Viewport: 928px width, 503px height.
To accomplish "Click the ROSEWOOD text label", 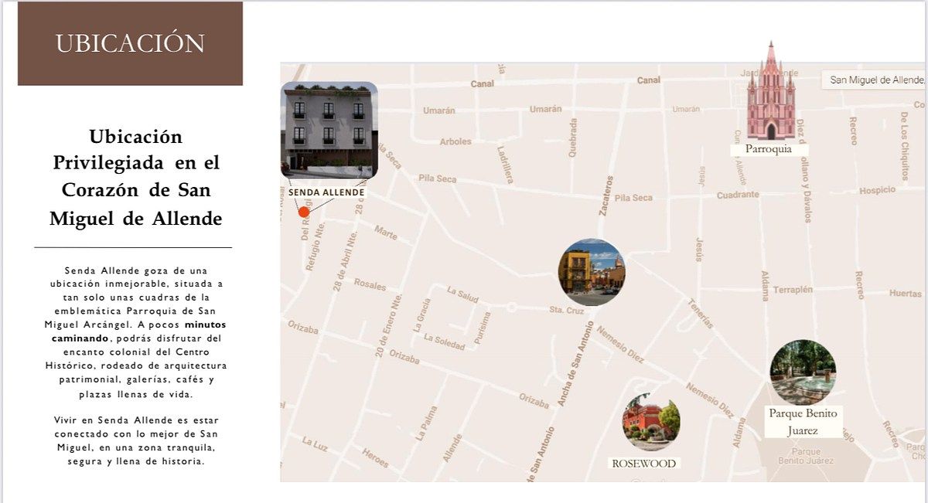I will pyautogui.click(x=643, y=464).
